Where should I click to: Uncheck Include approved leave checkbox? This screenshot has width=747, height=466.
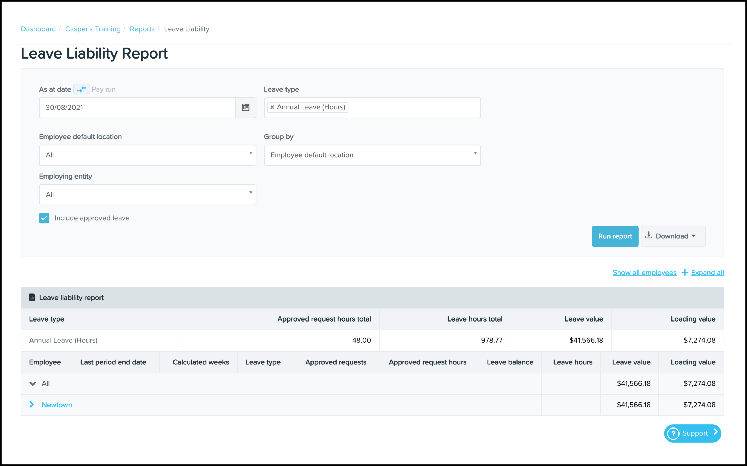[44, 218]
